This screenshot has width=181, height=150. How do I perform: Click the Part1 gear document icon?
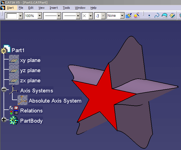click(5, 50)
